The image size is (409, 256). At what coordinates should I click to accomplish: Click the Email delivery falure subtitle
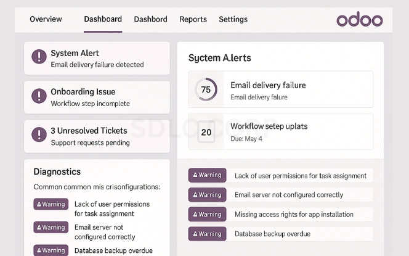pos(259,97)
